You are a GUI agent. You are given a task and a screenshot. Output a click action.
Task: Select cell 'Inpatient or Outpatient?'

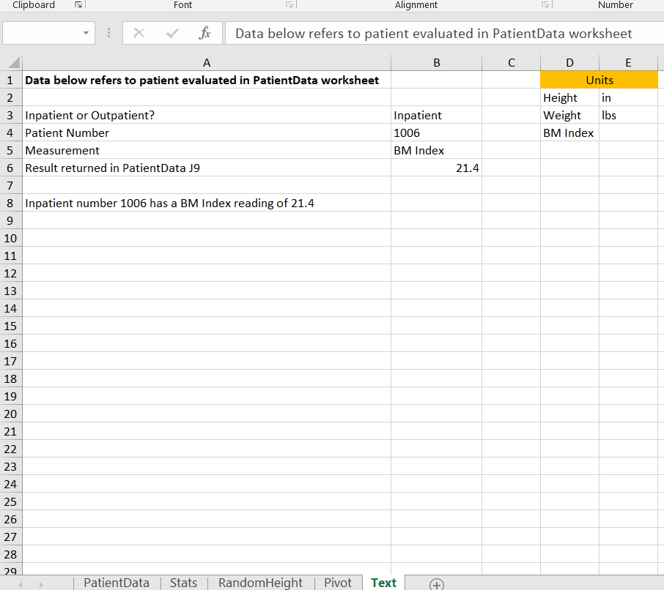207,115
